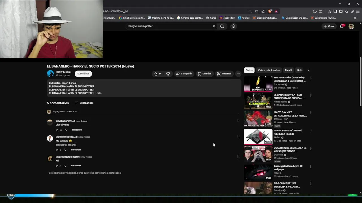Like 'Me cagaste' comment
Viewport: 362px width, 203px height.
pyautogui.click(x=57, y=150)
